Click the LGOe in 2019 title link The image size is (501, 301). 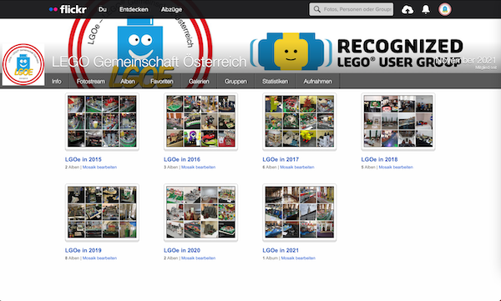pos(83,250)
